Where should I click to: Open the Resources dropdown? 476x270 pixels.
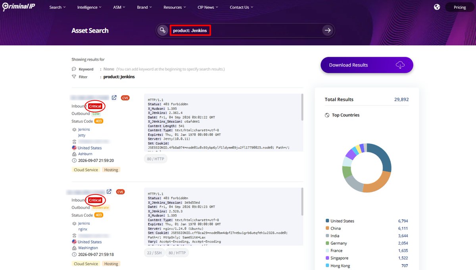pos(175,7)
